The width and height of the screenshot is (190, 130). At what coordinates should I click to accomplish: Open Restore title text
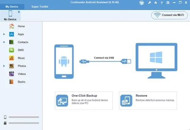pyautogui.click(x=141, y=96)
